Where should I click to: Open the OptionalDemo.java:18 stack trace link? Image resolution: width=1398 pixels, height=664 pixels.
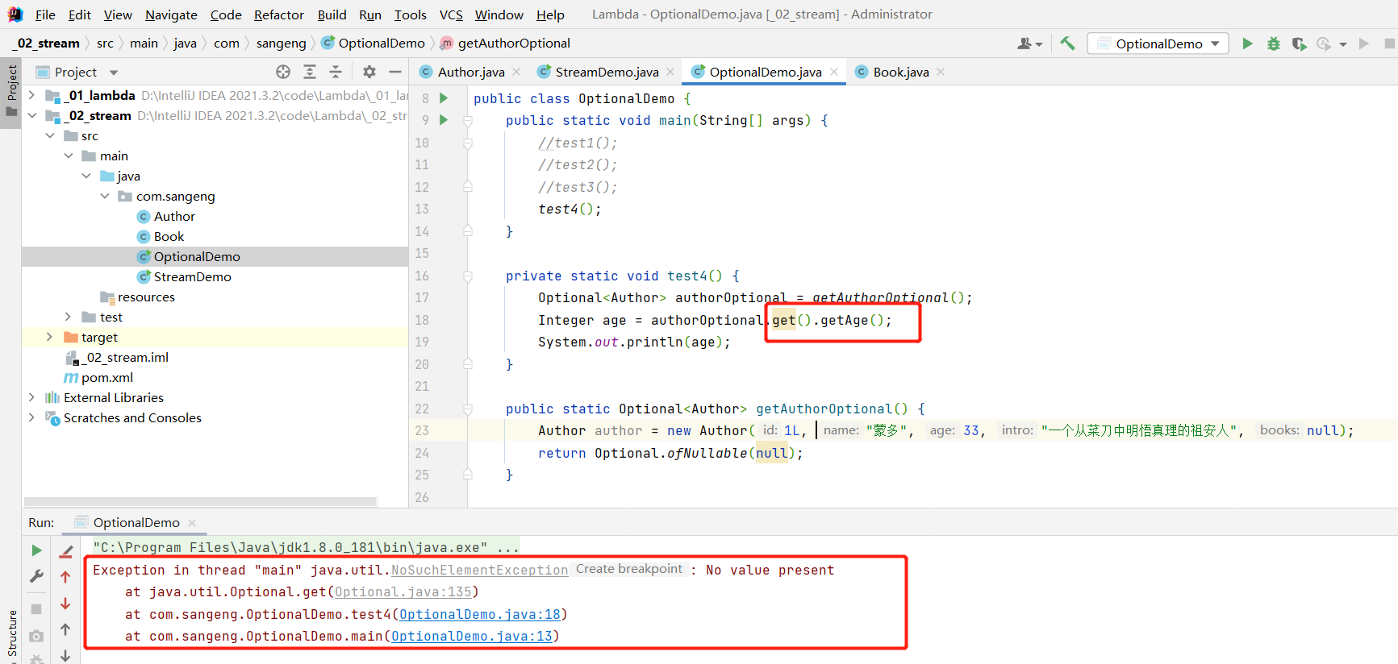click(479, 615)
